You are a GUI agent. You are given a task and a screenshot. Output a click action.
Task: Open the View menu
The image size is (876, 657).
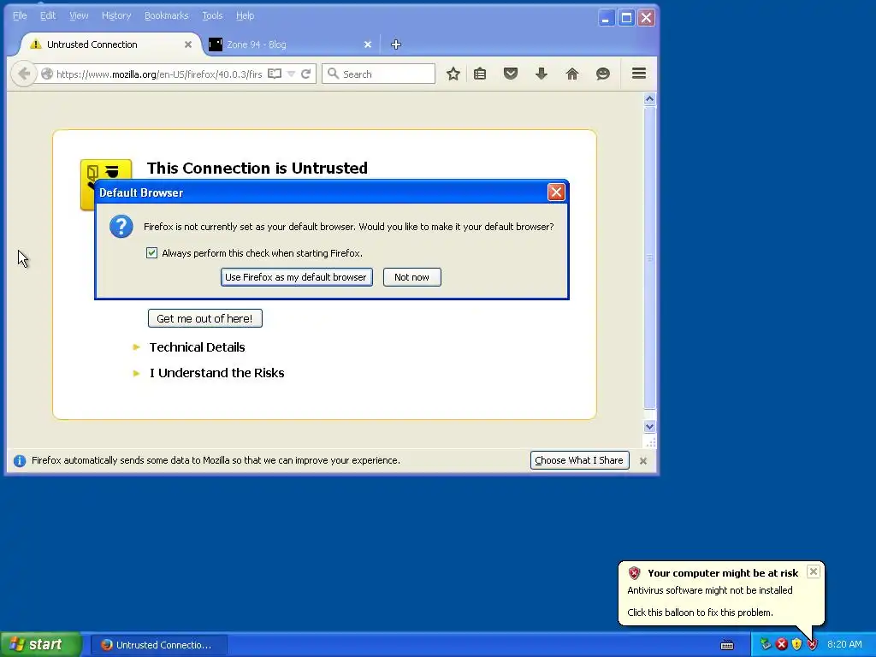pyautogui.click(x=79, y=15)
